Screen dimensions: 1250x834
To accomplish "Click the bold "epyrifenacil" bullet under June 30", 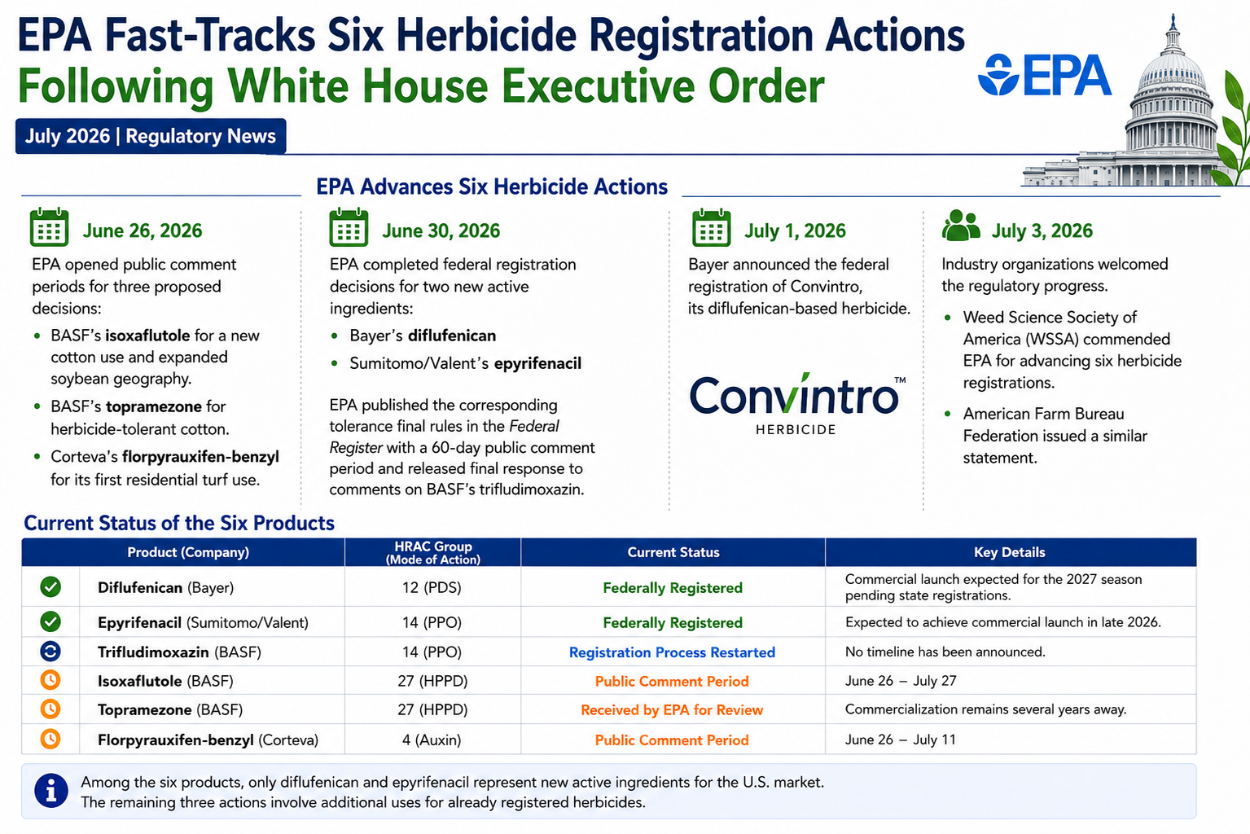I will click(537, 363).
